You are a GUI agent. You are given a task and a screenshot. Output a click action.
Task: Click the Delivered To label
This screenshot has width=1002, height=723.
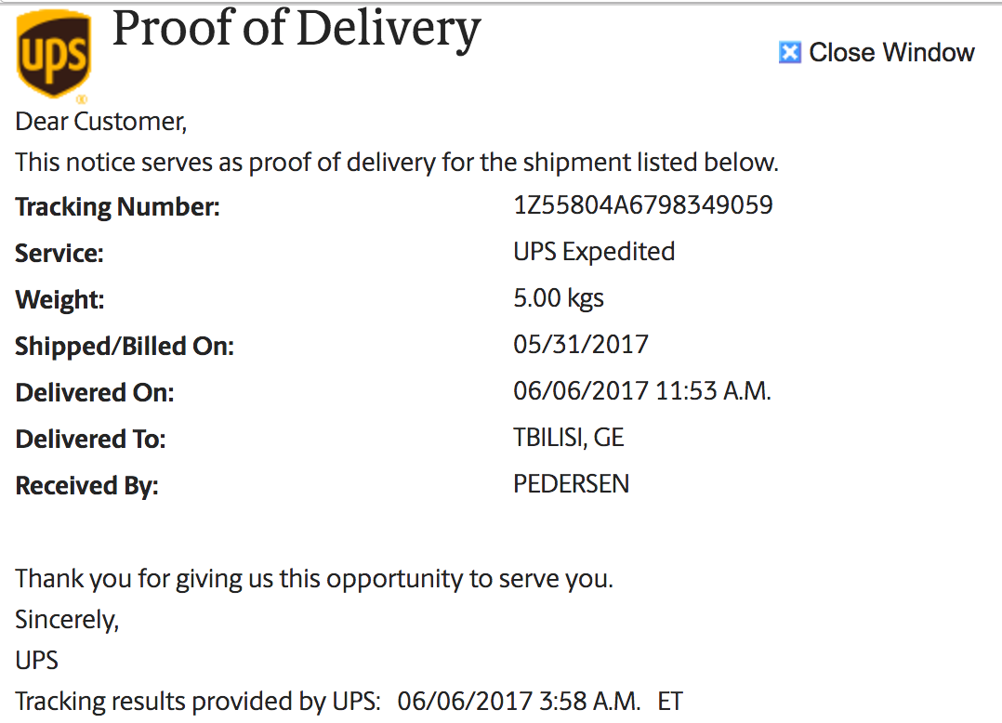tap(90, 440)
